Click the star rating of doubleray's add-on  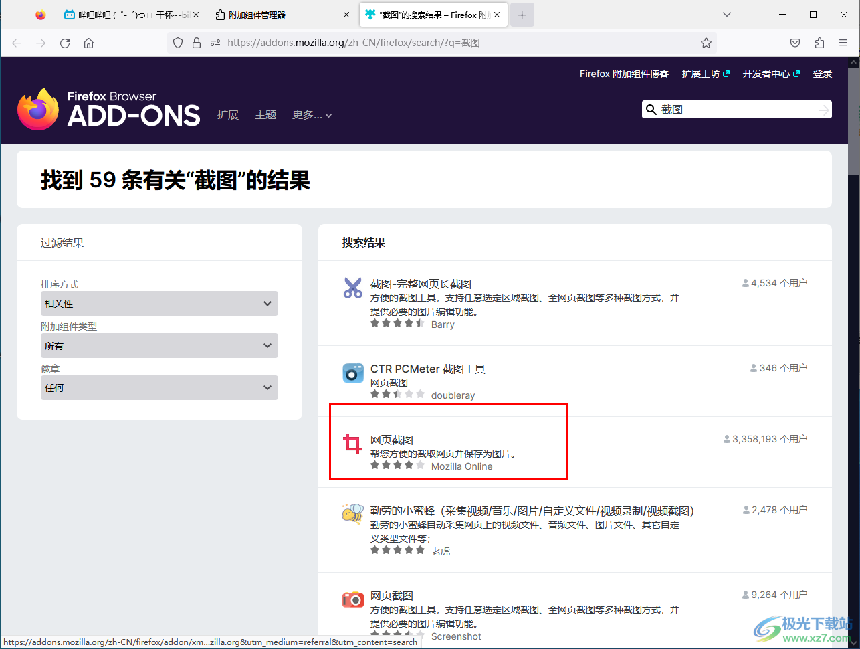pos(397,394)
